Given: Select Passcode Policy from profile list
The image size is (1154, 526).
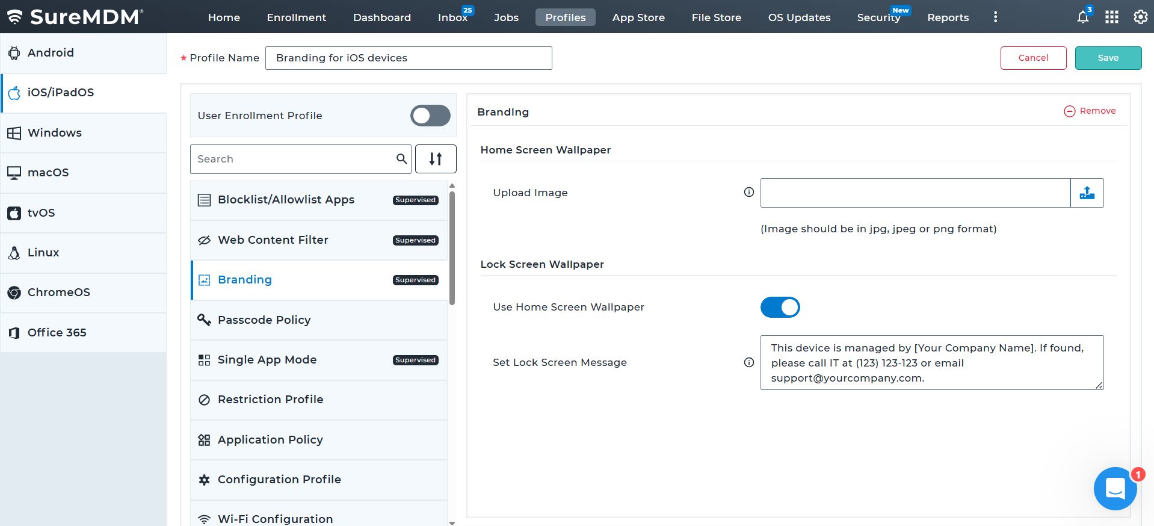Looking at the screenshot, I should (x=319, y=320).
